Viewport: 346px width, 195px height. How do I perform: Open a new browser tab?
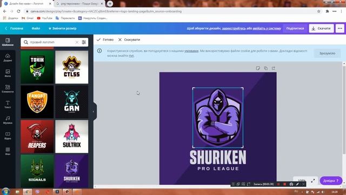[x=110, y=4]
